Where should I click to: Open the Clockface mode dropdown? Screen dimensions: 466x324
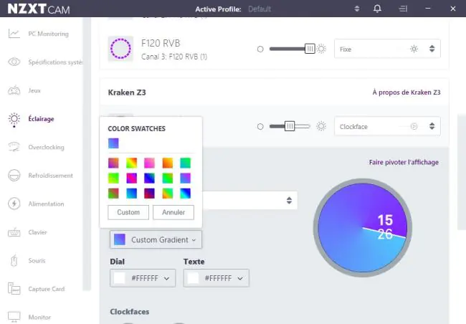[387, 126]
